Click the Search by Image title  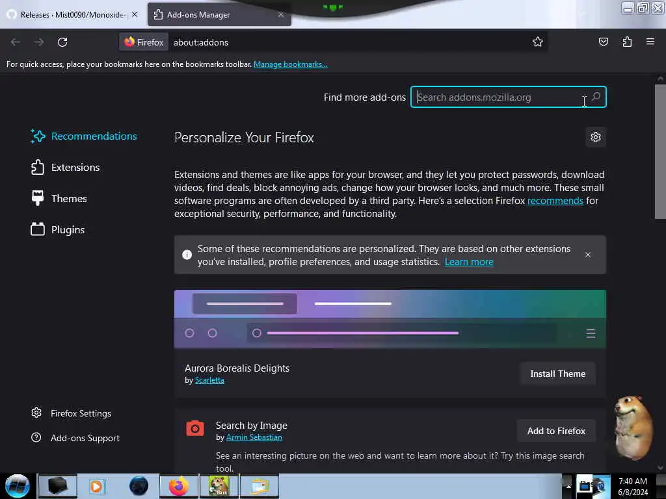coord(252,425)
